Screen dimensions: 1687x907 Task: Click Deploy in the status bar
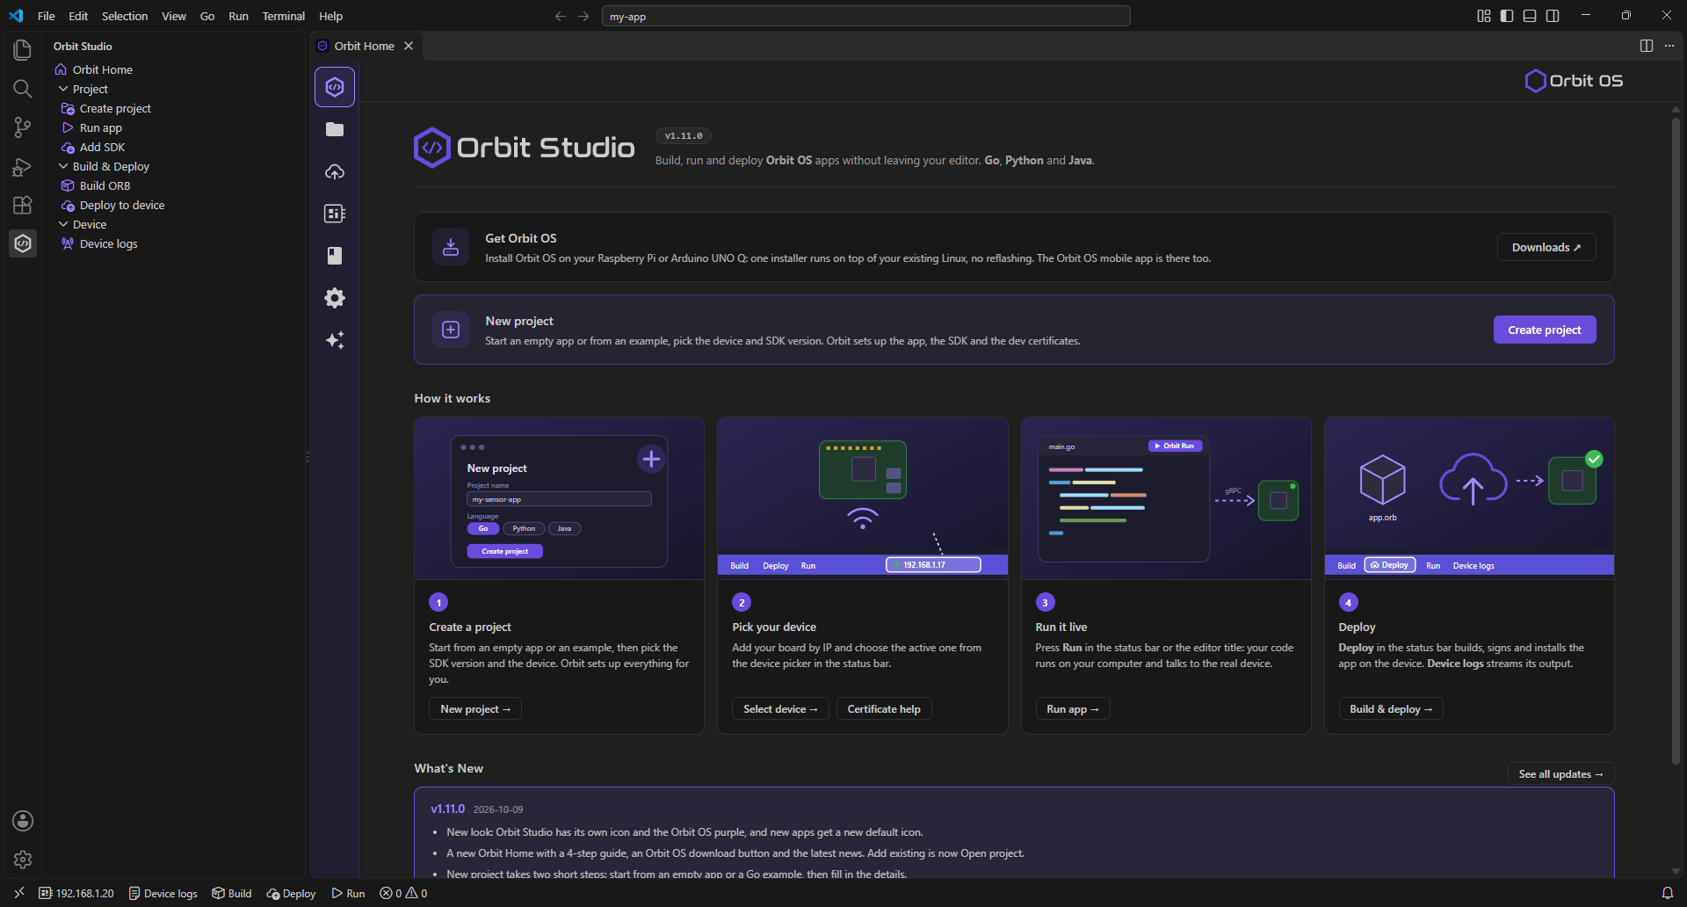pyautogui.click(x=291, y=893)
